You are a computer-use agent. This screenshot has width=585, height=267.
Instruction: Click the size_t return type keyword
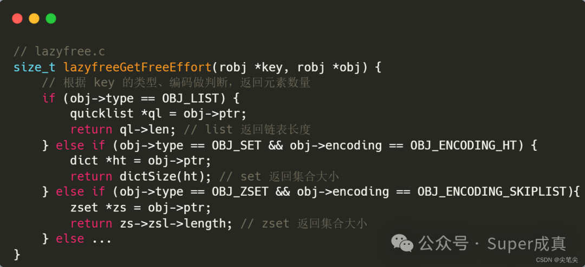[x=34, y=68]
